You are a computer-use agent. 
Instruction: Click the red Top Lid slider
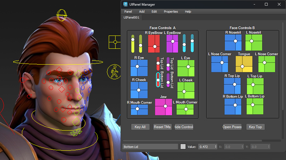[x=158, y=63]
